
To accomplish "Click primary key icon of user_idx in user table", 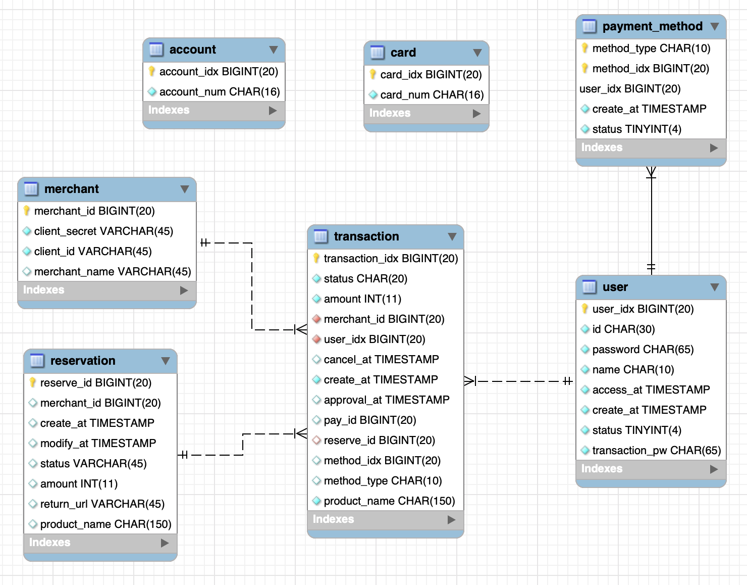I will click(x=584, y=309).
